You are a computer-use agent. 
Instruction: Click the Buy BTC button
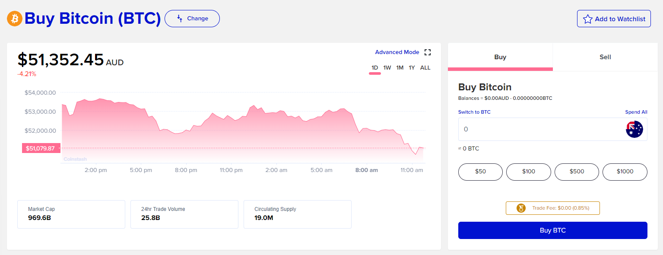coord(552,230)
